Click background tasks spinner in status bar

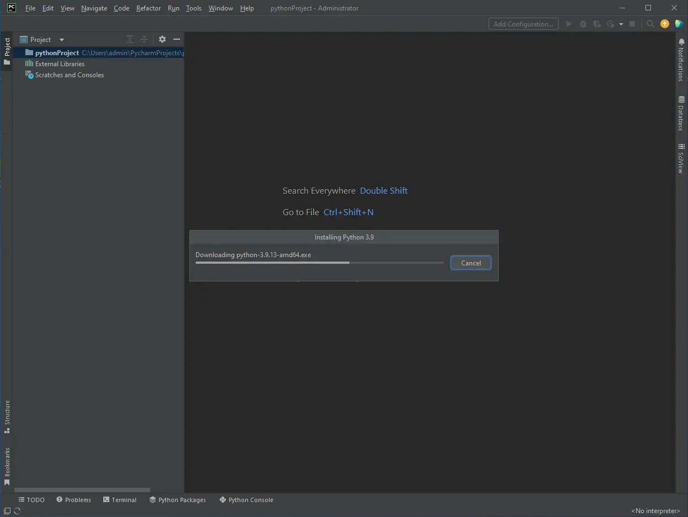(17, 511)
